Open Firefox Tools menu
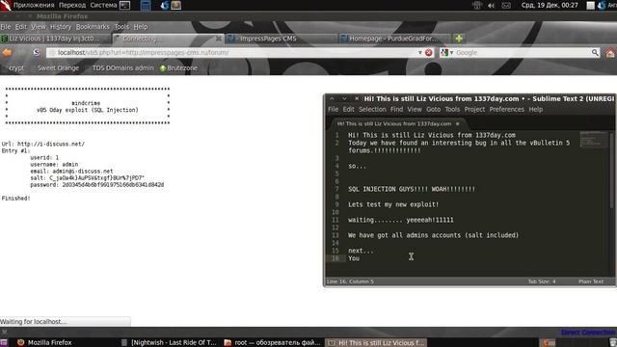The width and height of the screenshot is (617, 347). [121, 27]
